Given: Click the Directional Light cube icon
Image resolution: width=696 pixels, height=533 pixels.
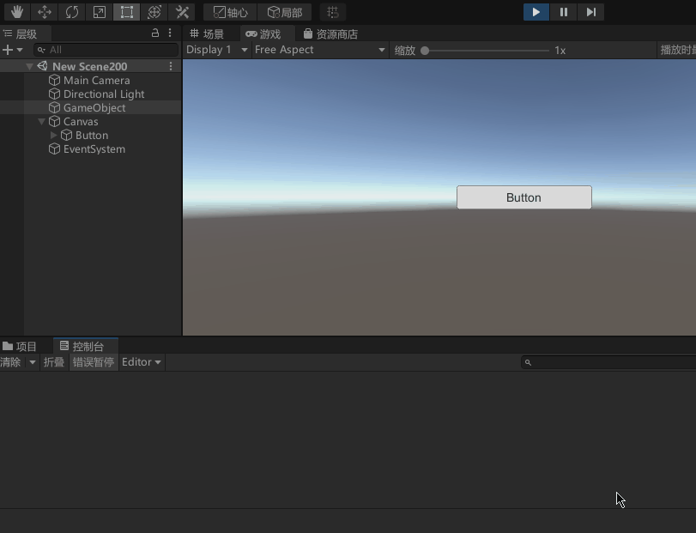Looking at the screenshot, I should tap(54, 94).
